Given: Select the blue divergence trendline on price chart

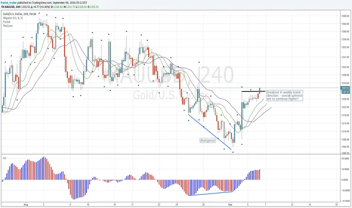Looking at the screenshot, I should click(210, 132).
